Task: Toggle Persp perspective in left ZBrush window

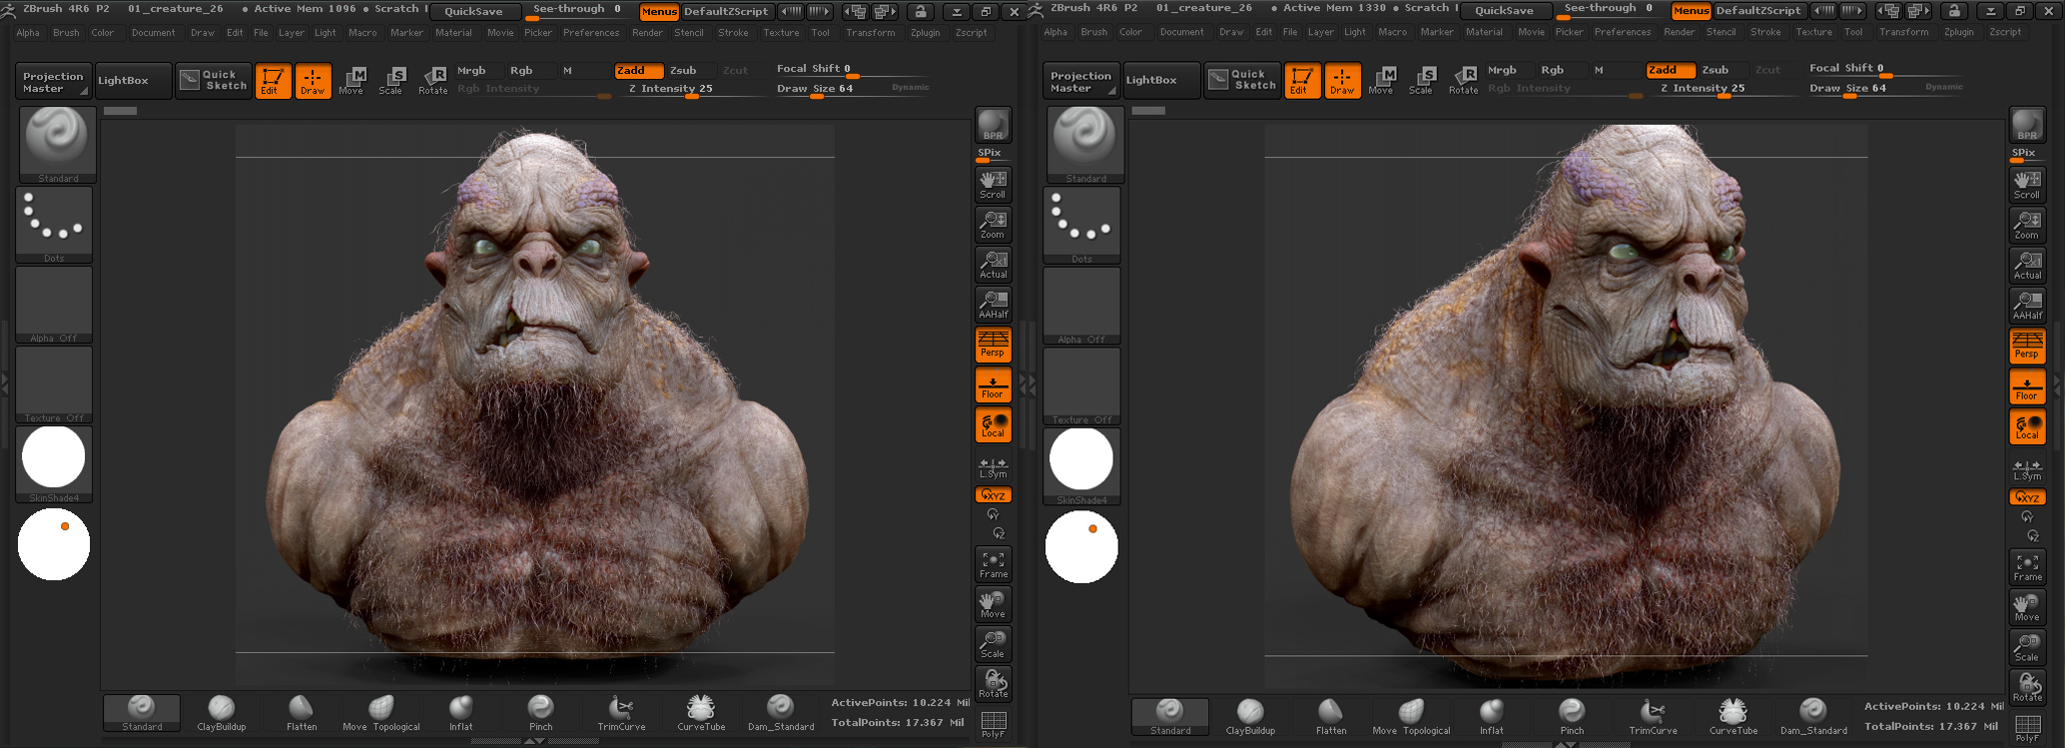Action: [x=993, y=344]
